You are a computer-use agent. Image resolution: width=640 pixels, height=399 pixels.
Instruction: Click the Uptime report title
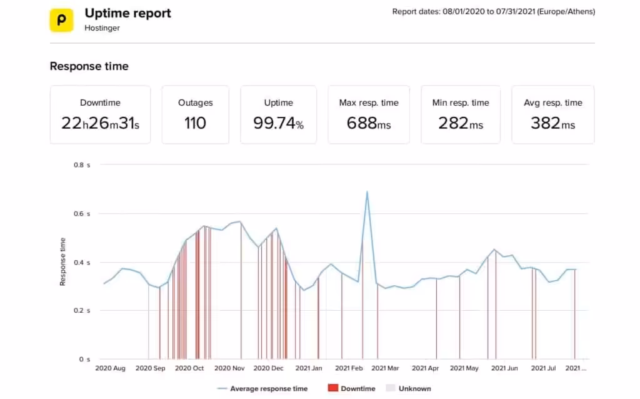(127, 13)
